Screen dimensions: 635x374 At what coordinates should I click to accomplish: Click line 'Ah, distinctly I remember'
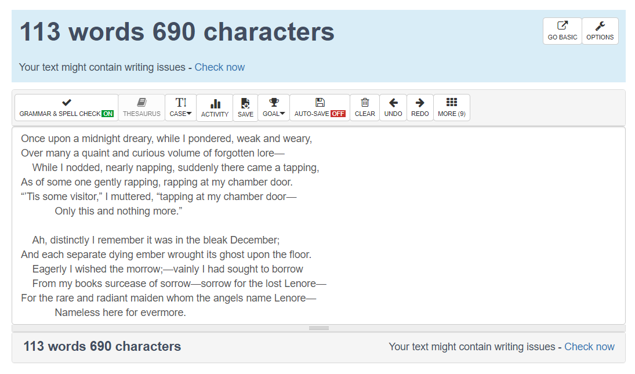pos(156,240)
